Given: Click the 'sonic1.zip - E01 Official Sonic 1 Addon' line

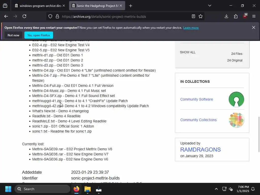Looking at the screenshot, I should click(x=63, y=126).
